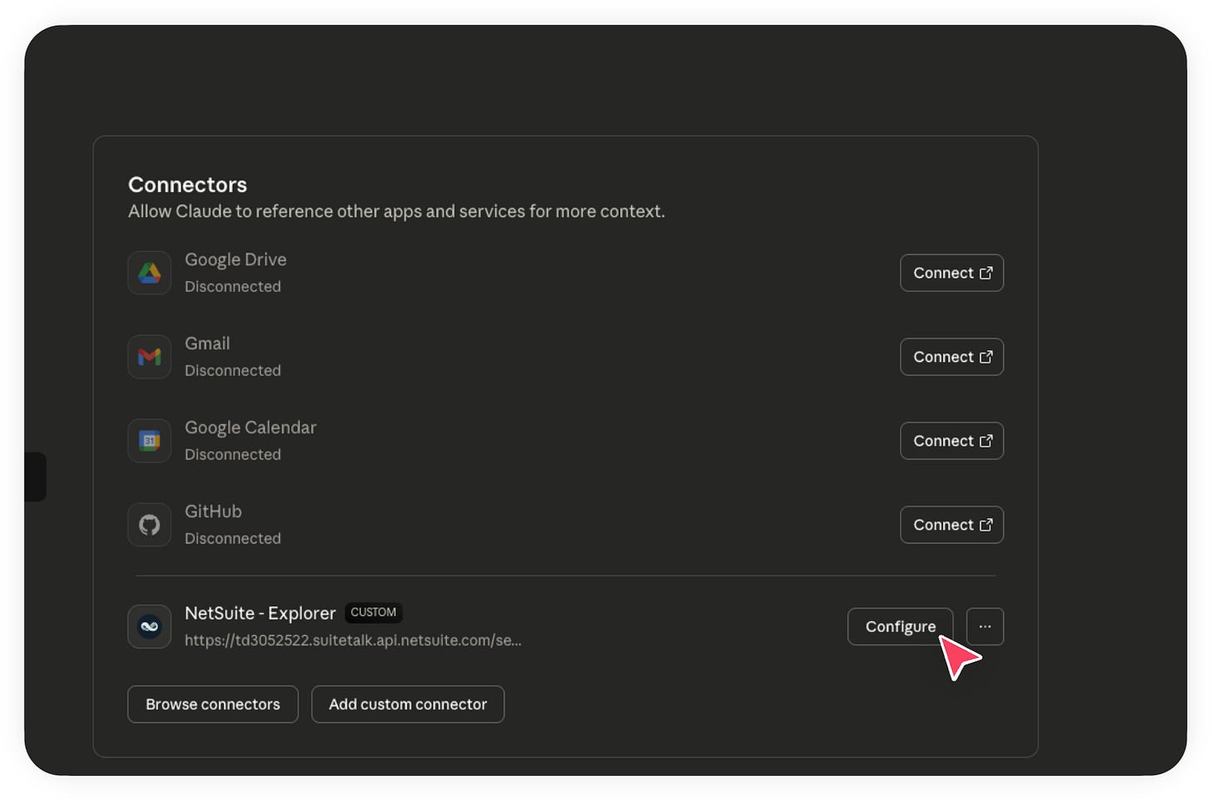
Task: Click Disconnected status under Gmail
Action: pyautogui.click(x=233, y=370)
